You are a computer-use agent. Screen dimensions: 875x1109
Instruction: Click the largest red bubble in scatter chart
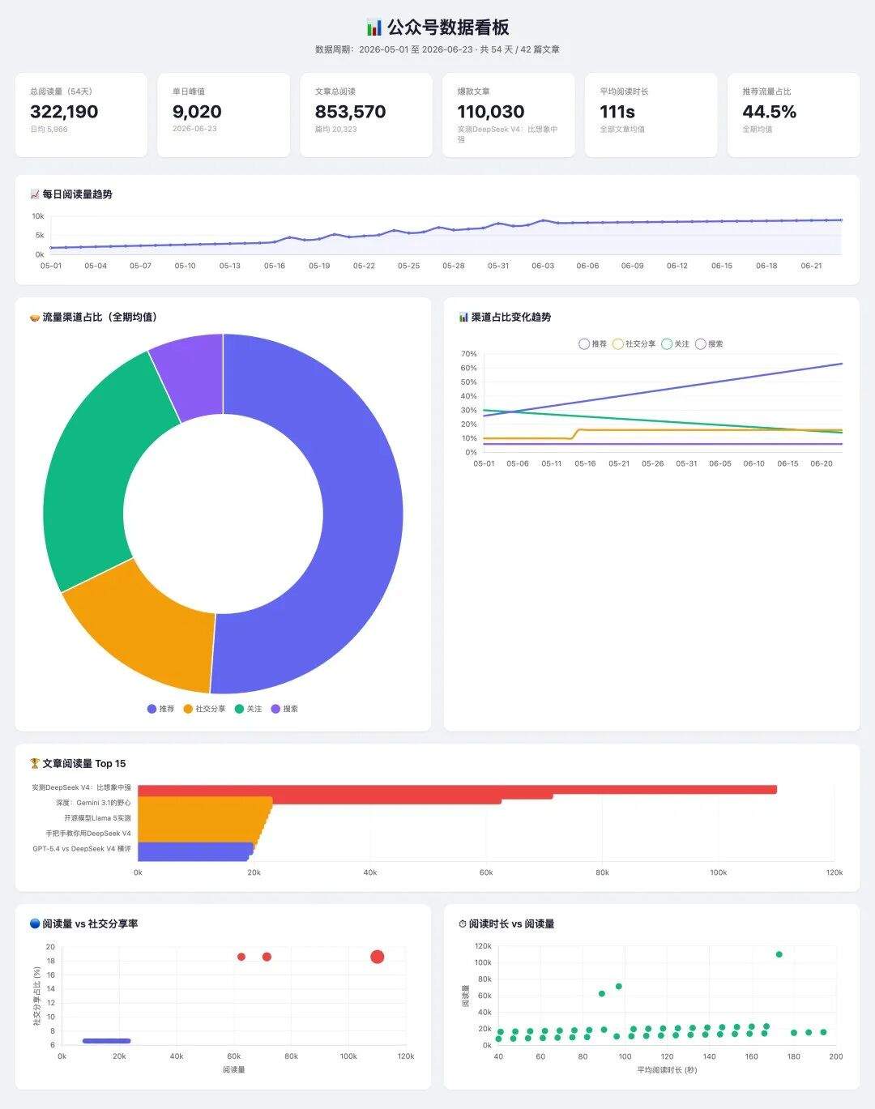(377, 957)
